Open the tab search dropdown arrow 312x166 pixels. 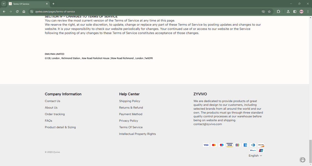4,4
